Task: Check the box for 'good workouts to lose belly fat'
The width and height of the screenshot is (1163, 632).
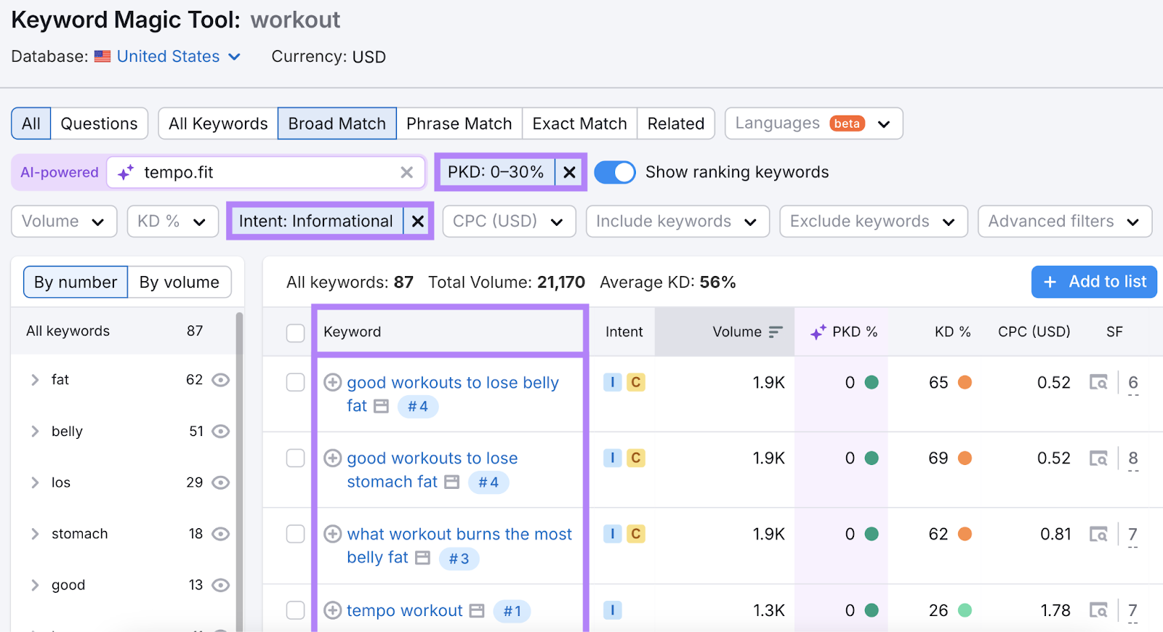Action: click(x=295, y=382)
